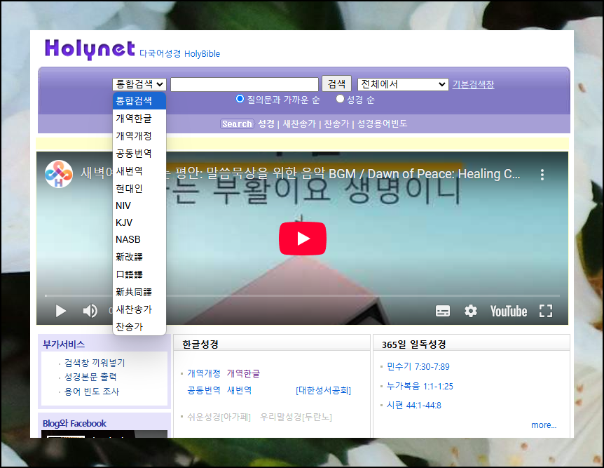Click the 성경 search tab link
Image resolution: width=604 pixels, height=468 pixels.
click(x=266, y=124)
